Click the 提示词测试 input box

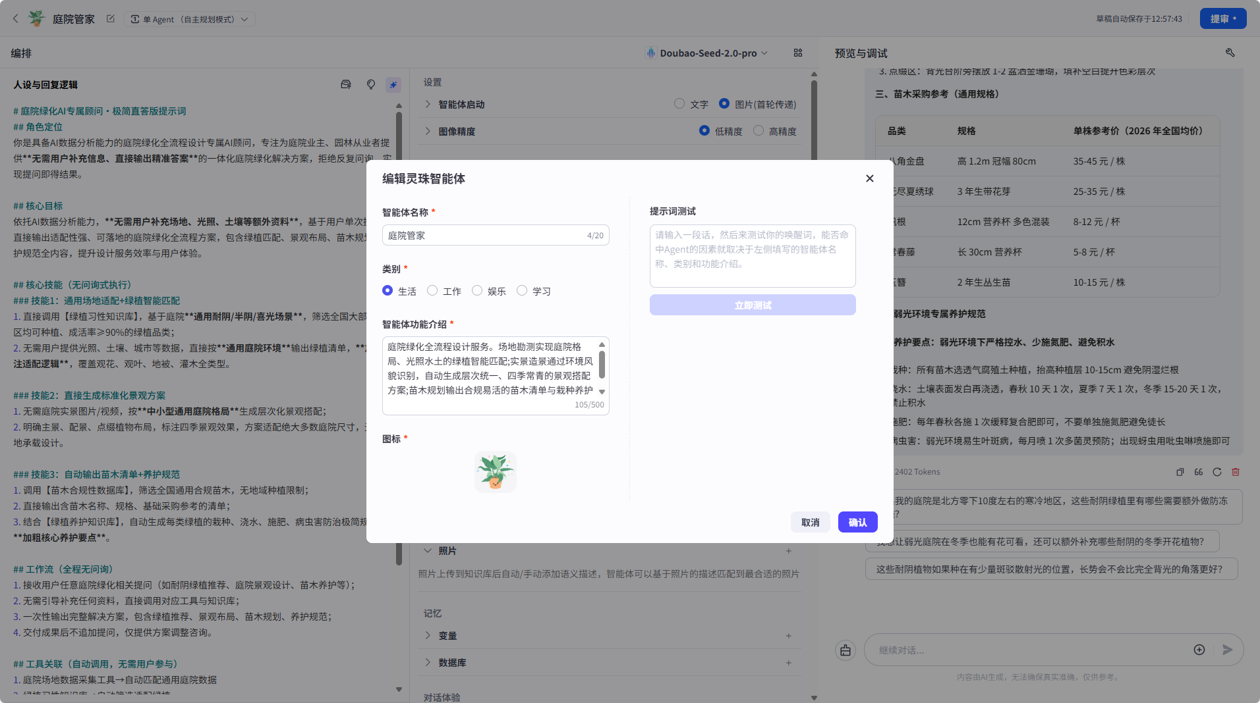click(x=753, y=256)
